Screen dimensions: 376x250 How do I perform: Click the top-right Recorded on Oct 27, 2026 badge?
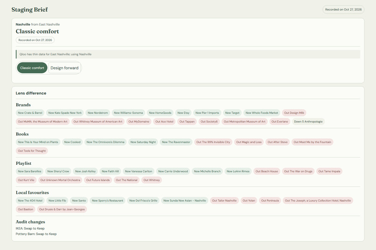tap(343, 10)
